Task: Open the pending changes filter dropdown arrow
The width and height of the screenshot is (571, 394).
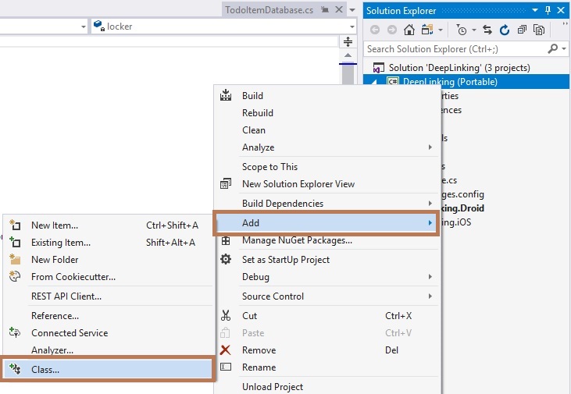Action: [x=474, y=30]
